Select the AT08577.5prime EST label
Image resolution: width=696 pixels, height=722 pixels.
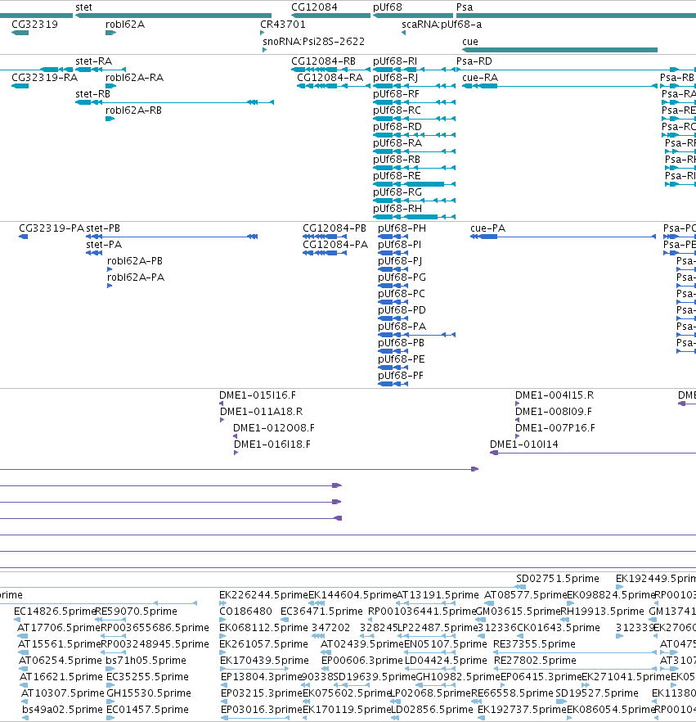click(525, 595)
